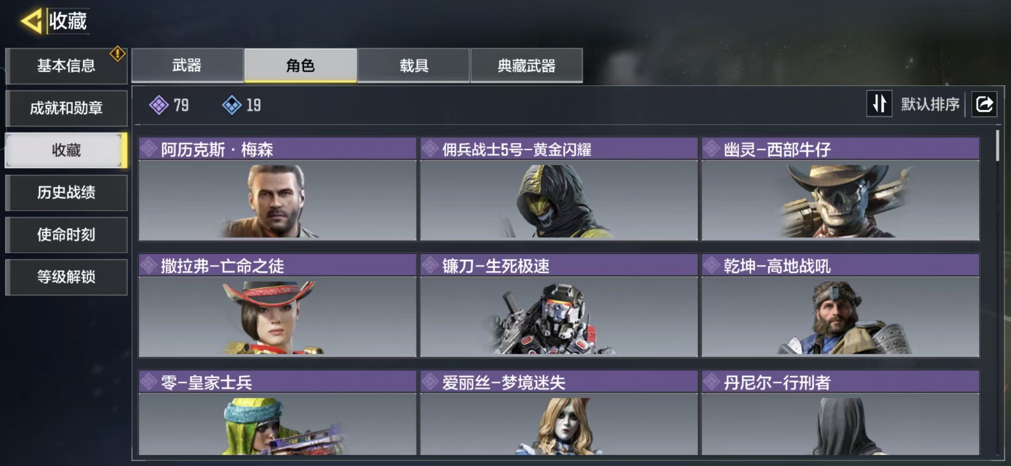The image size is (1011, 466).
Task: Switch to the 载具 tab
Action: pyautogui.click(x=413, y=65)
